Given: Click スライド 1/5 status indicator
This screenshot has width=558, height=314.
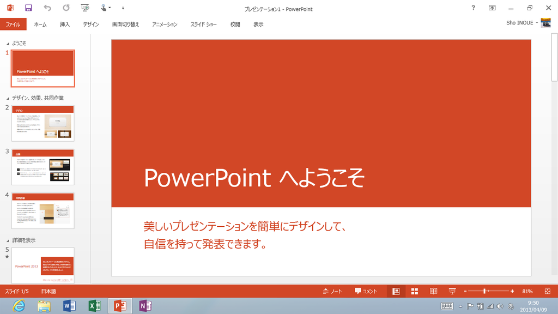Looking at the screenshot, I should point(17,291).
